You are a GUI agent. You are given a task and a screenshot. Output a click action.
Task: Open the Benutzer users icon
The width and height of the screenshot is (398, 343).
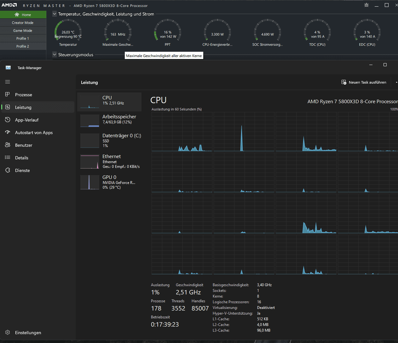point(8,145)
